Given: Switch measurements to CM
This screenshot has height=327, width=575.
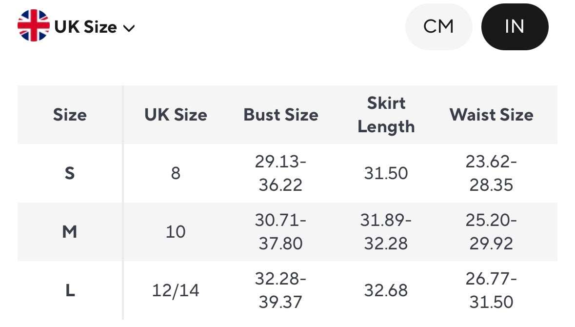Looking at the screenshot, I should (438, 27).
